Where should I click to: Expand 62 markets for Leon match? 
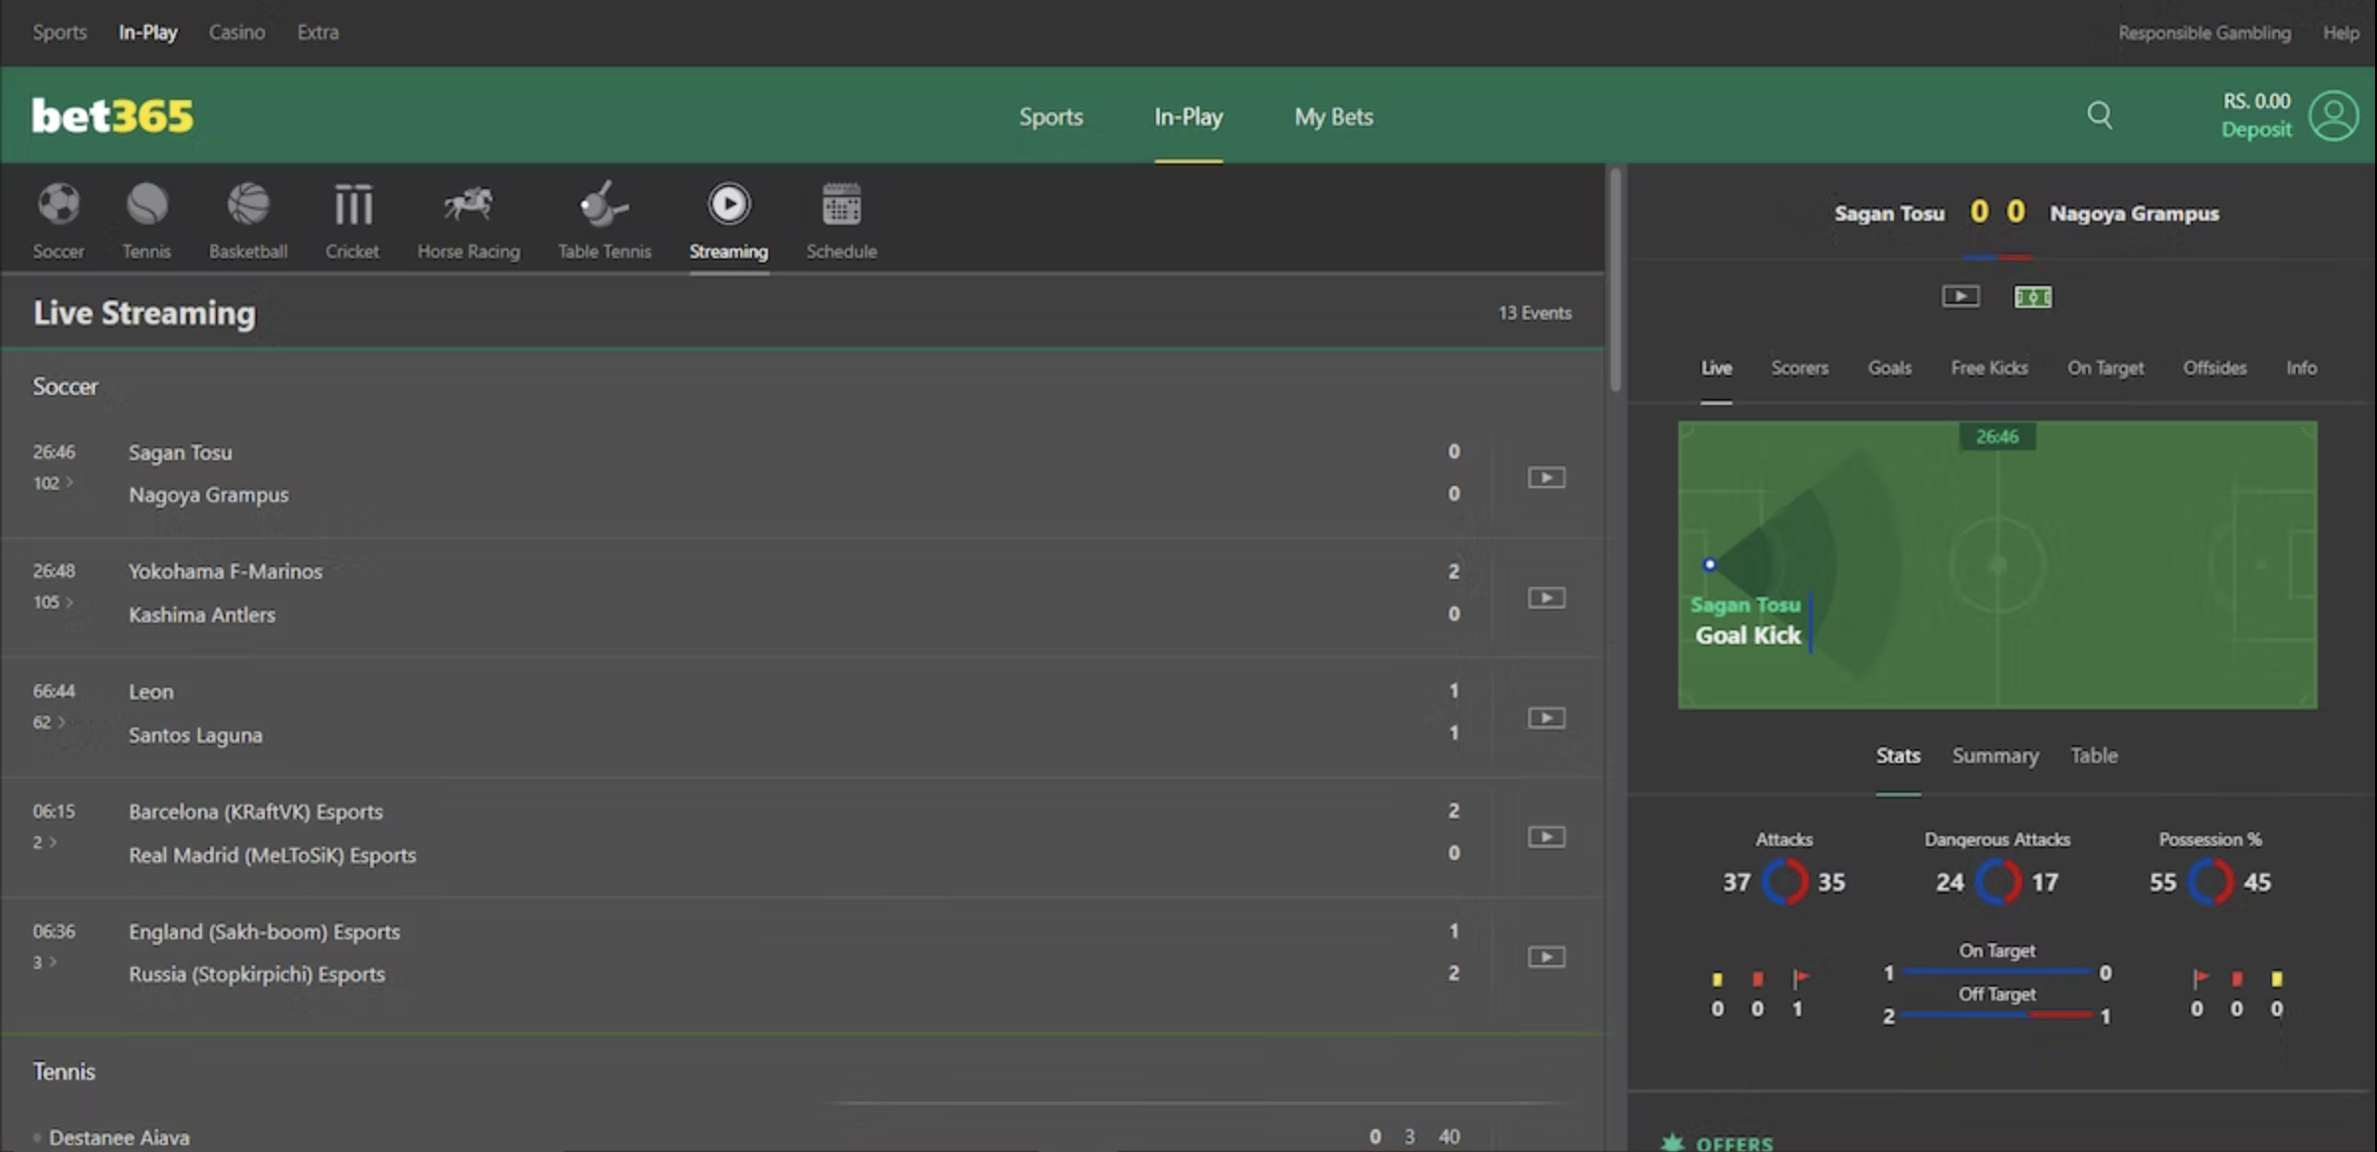click(48, 722)
